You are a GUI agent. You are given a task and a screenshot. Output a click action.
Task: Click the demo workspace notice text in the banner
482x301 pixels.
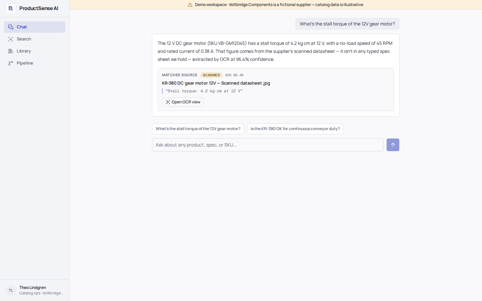coord(279,5)
